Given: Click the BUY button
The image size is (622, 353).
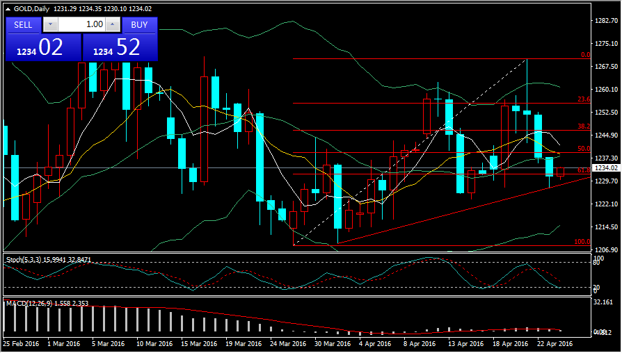Looking at the screenshot, I should pos(139,24).
